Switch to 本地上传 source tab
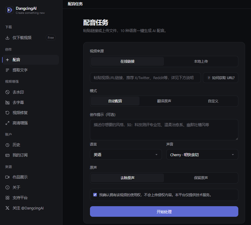Screen dimensions: 251x225 pos(201,61)
